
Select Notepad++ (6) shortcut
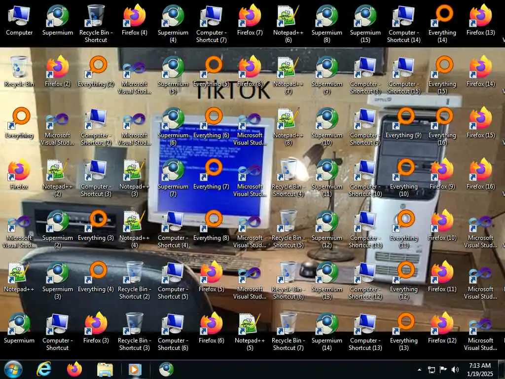pyautogui.click(x=288, y=23)
